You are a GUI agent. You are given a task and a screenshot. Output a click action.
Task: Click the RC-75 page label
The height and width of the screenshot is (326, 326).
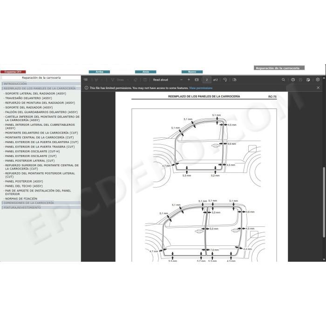(272, 97)
